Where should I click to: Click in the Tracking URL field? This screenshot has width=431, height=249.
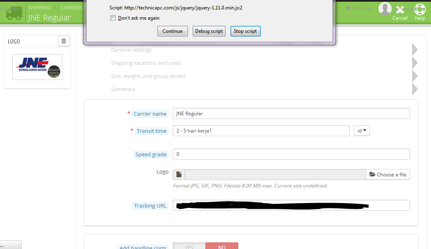click(x=291, y=206)
